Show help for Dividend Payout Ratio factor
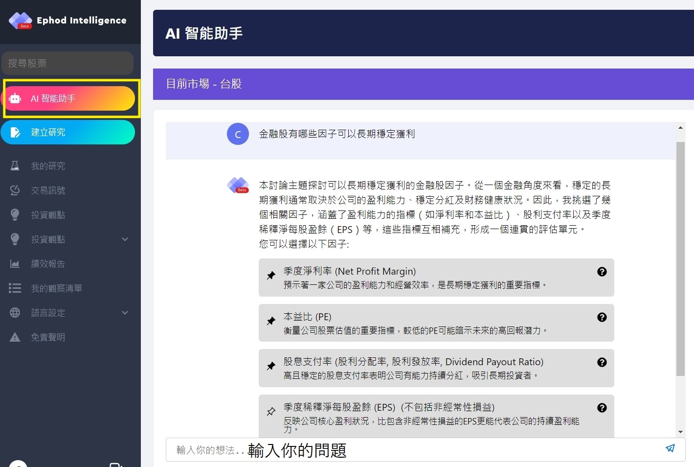The height and width of the screenshot is (467, 694). 602,362
